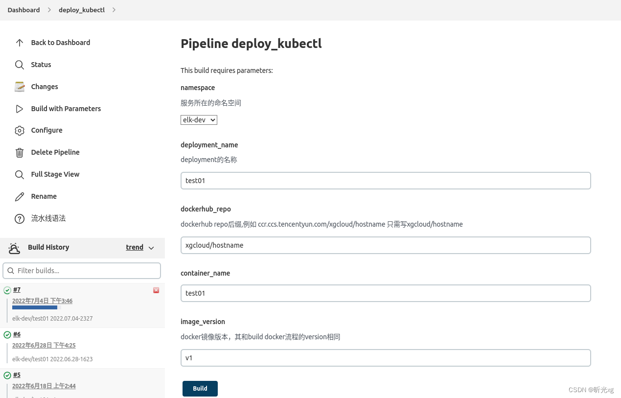
Task: Click the dockerhub_repo text field
Action: click(x=386, y=245)
